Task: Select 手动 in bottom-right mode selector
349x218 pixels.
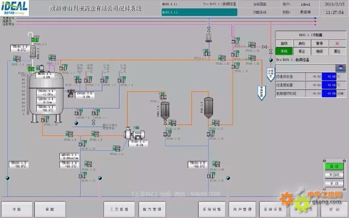Action: tap(334, 183)
